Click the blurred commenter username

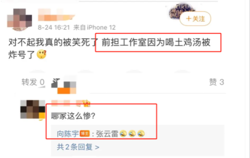tap(67, 103)
